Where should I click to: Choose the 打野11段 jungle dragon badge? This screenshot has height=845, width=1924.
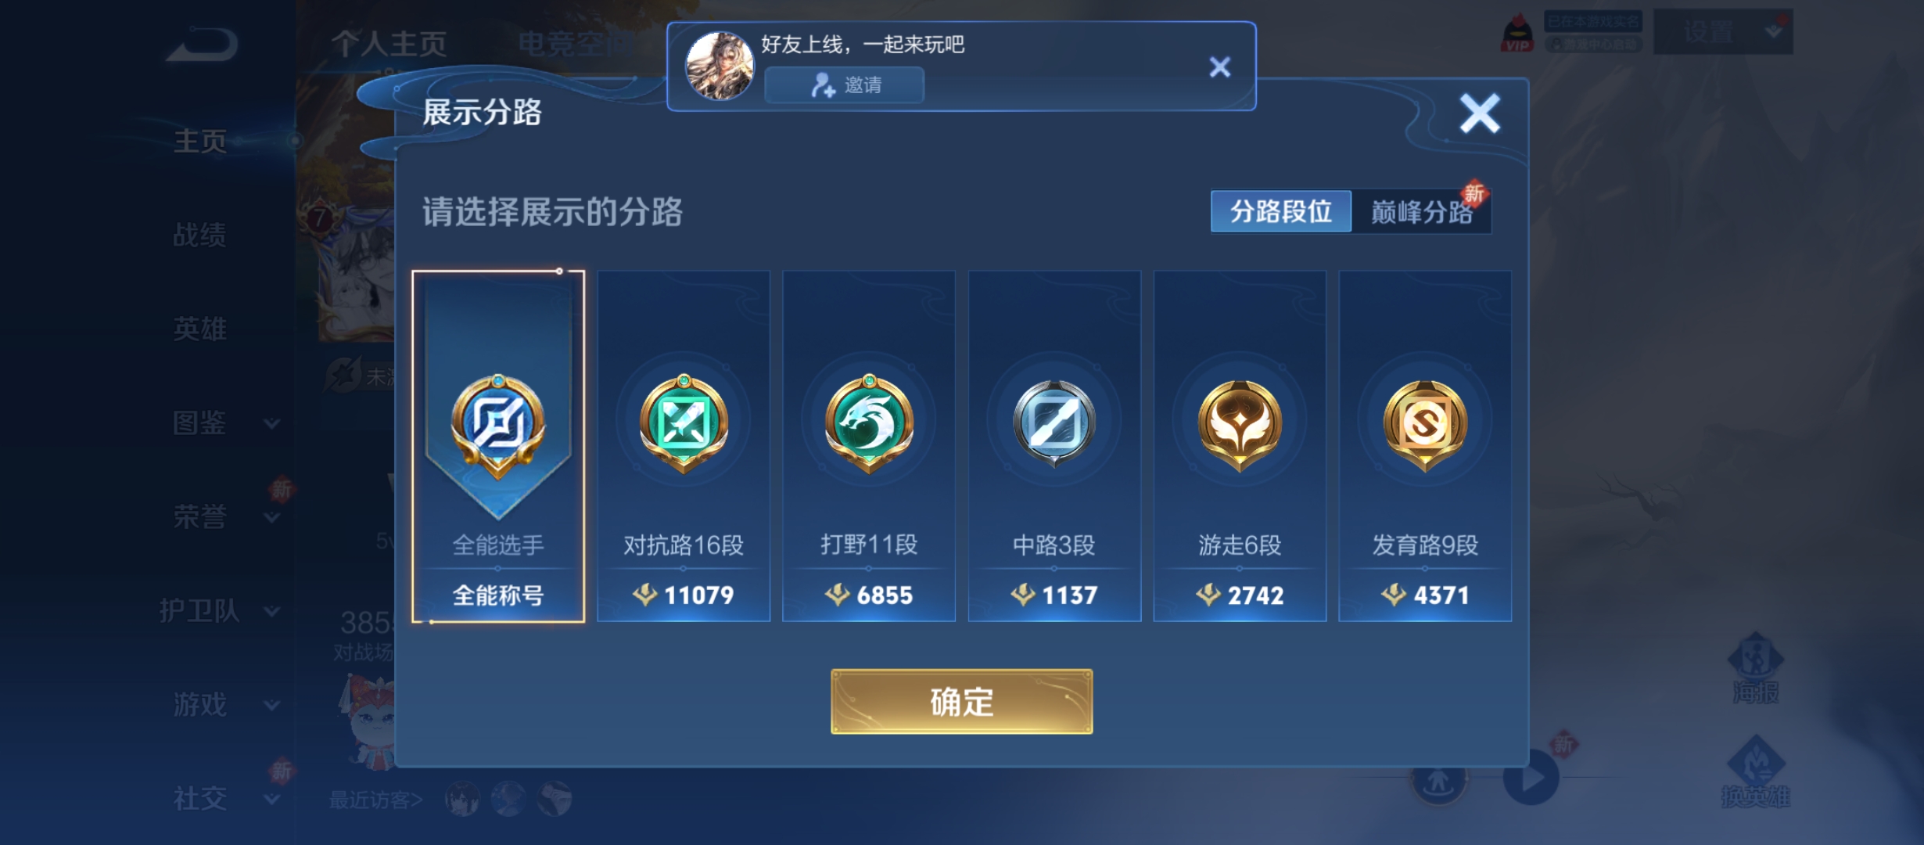tap(869, 447)
